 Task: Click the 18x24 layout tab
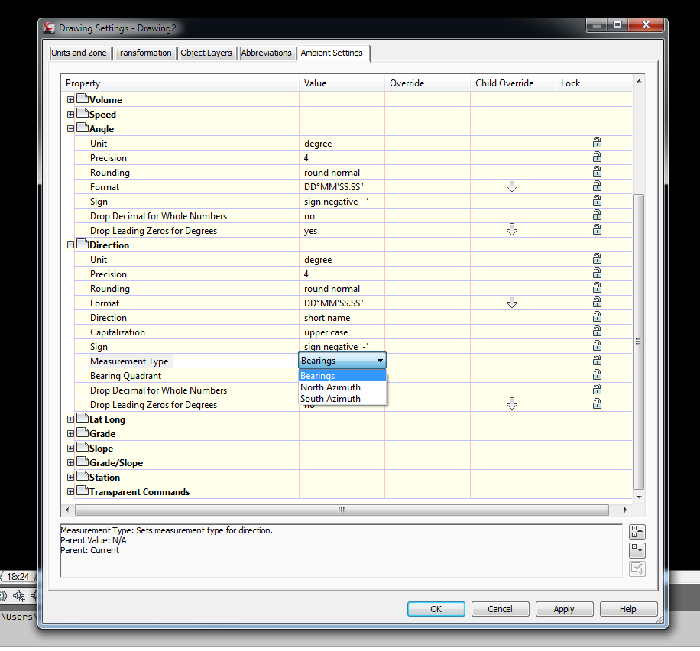click(x=18, y=576)
